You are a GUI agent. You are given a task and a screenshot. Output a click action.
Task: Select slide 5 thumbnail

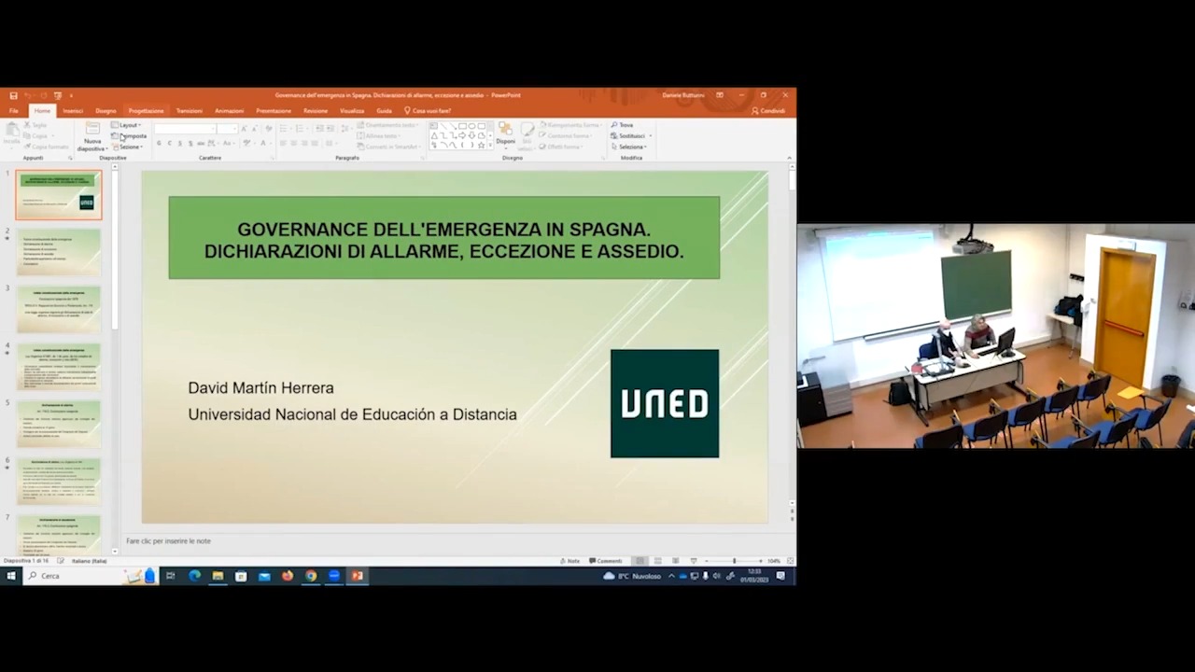[x=58, y=424]
